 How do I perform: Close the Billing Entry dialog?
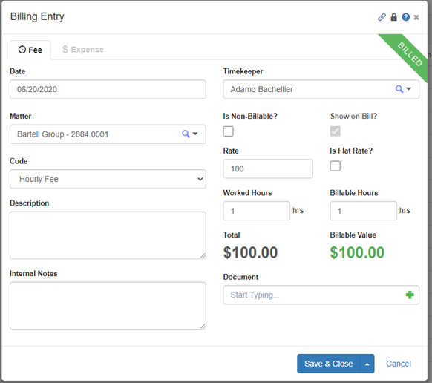(416, 17)
